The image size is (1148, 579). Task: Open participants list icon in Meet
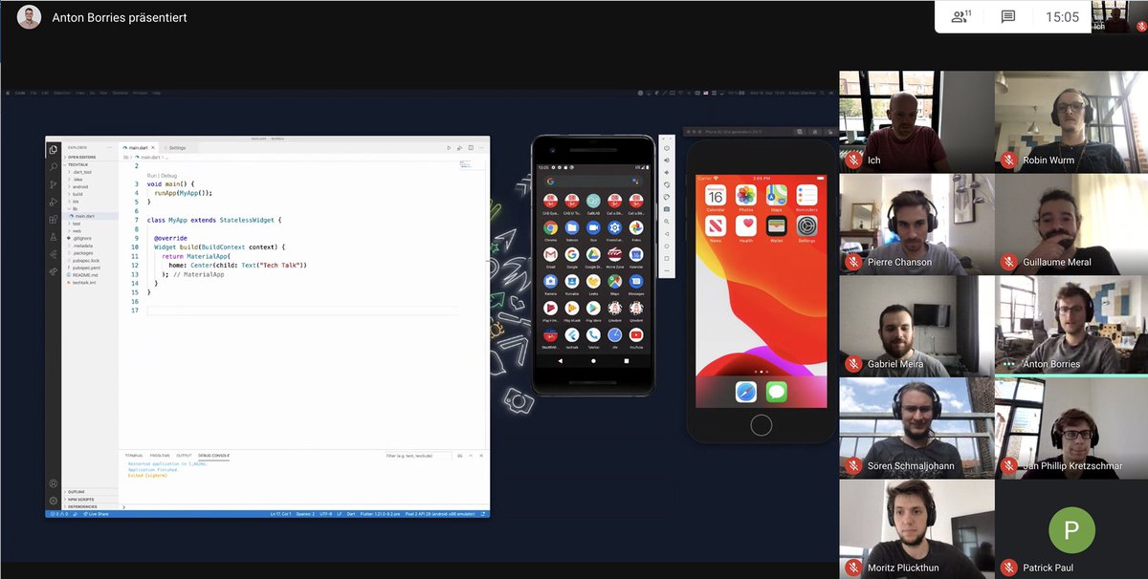(961, 16)
